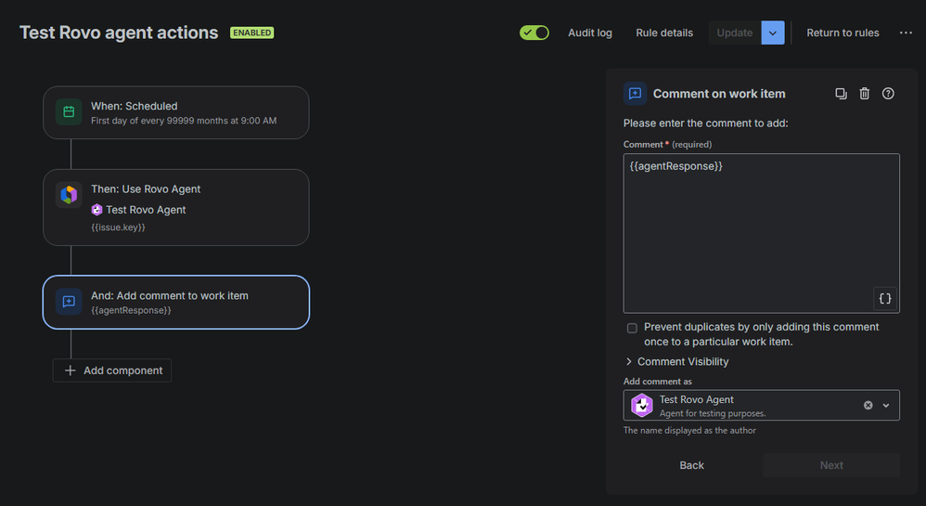
Task: Clear the selected Test Rovo Agent author
Action: pyautogui.click(x=868, y=405)
